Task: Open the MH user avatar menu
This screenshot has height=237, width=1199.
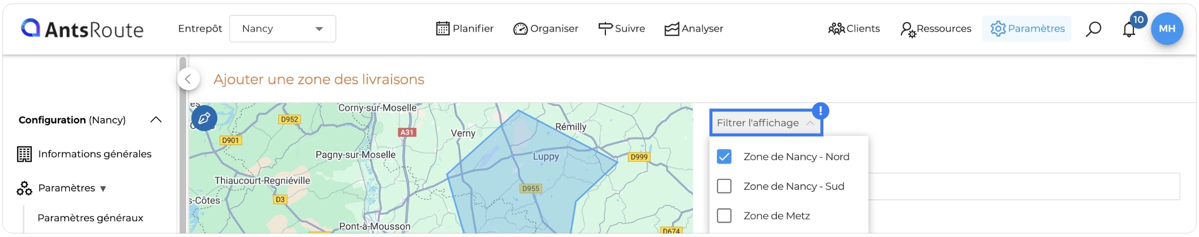Action: coord(1167,29)
